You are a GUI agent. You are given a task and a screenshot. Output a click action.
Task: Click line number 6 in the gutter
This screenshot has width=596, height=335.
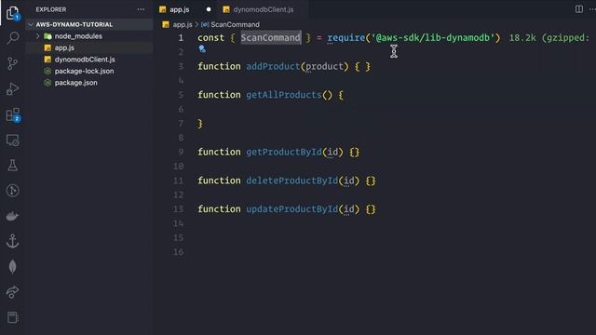181,110
